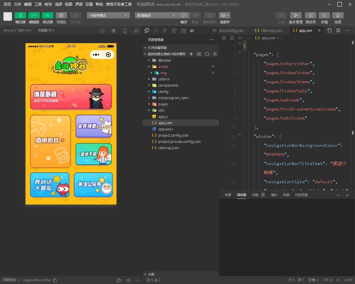
Task: Open the 帮助 menu
Action: tap(99, 4)
